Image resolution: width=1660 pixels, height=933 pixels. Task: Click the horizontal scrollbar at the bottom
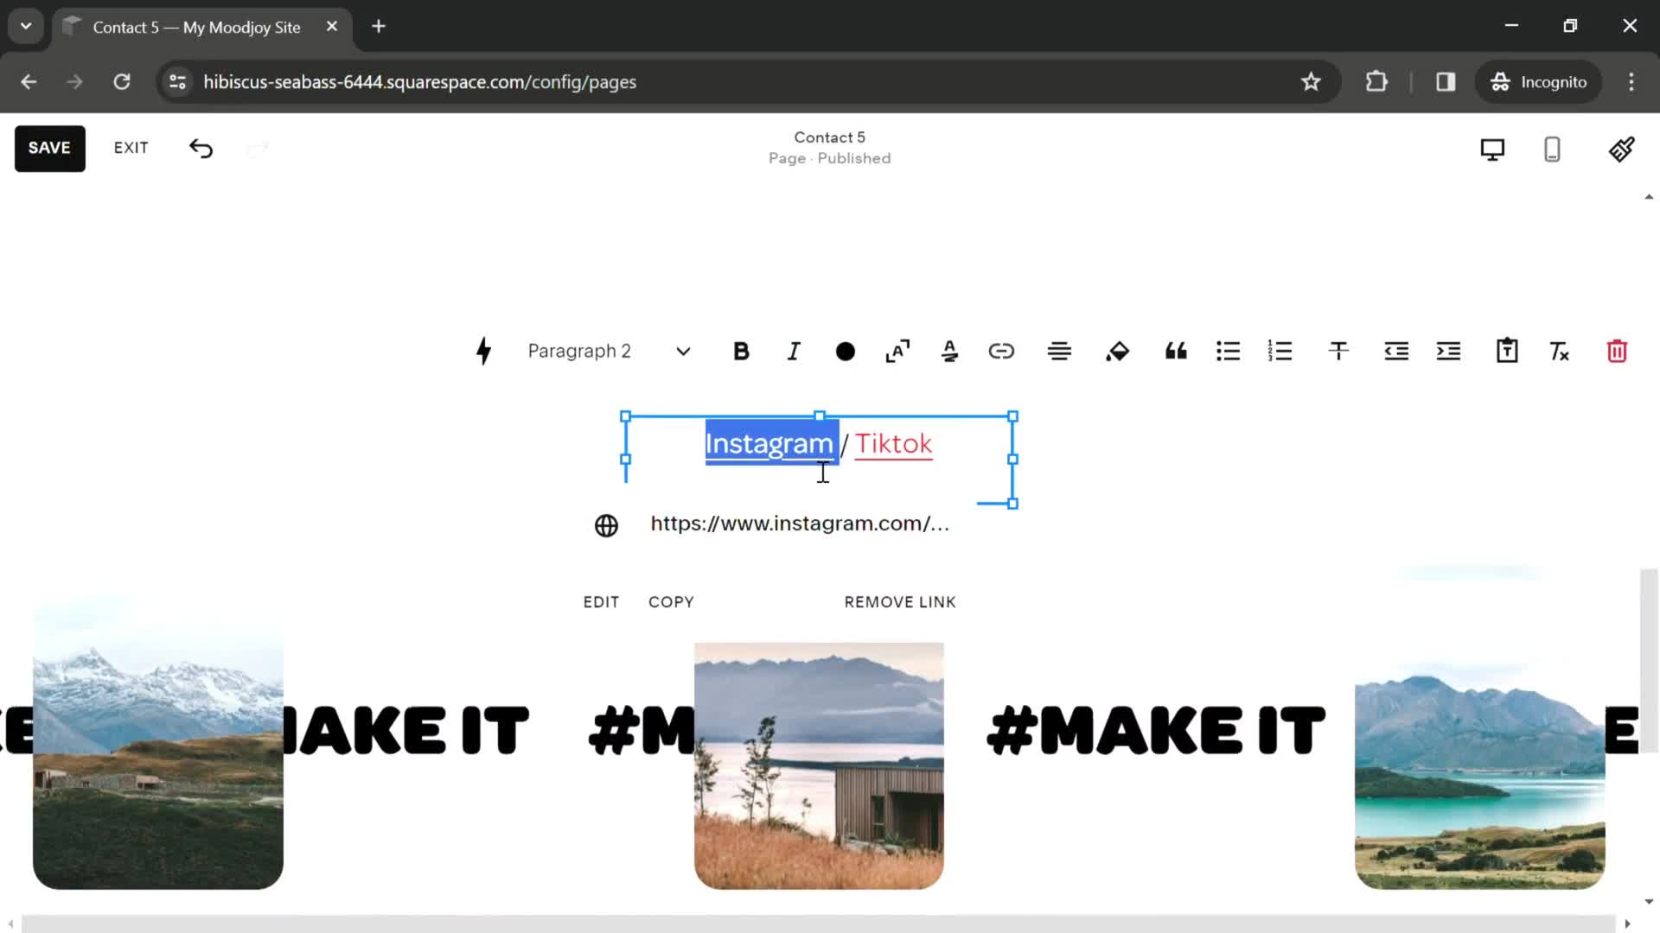click(x=818, y=923)
